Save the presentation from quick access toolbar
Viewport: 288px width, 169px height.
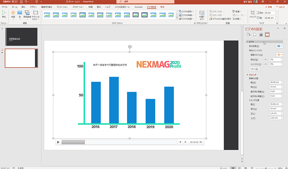click(x=21, y=2)
